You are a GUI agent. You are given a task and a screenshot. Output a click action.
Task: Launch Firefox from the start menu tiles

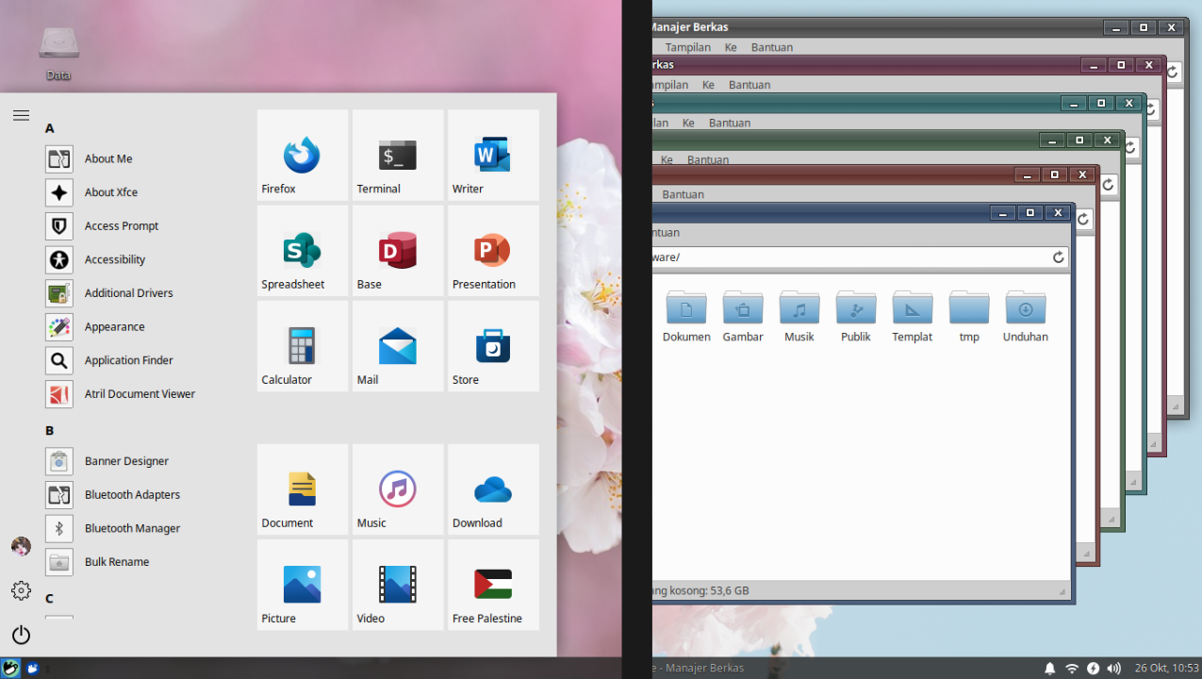pyautogui.click(x=303, y=155)
